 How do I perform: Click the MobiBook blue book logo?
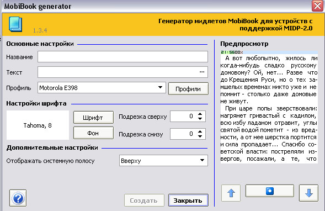click(15, 24)
